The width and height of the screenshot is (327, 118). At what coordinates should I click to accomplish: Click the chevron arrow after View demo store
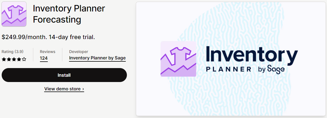(83, 89)
